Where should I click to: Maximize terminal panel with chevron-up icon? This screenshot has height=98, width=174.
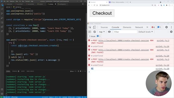coord(83,71)
